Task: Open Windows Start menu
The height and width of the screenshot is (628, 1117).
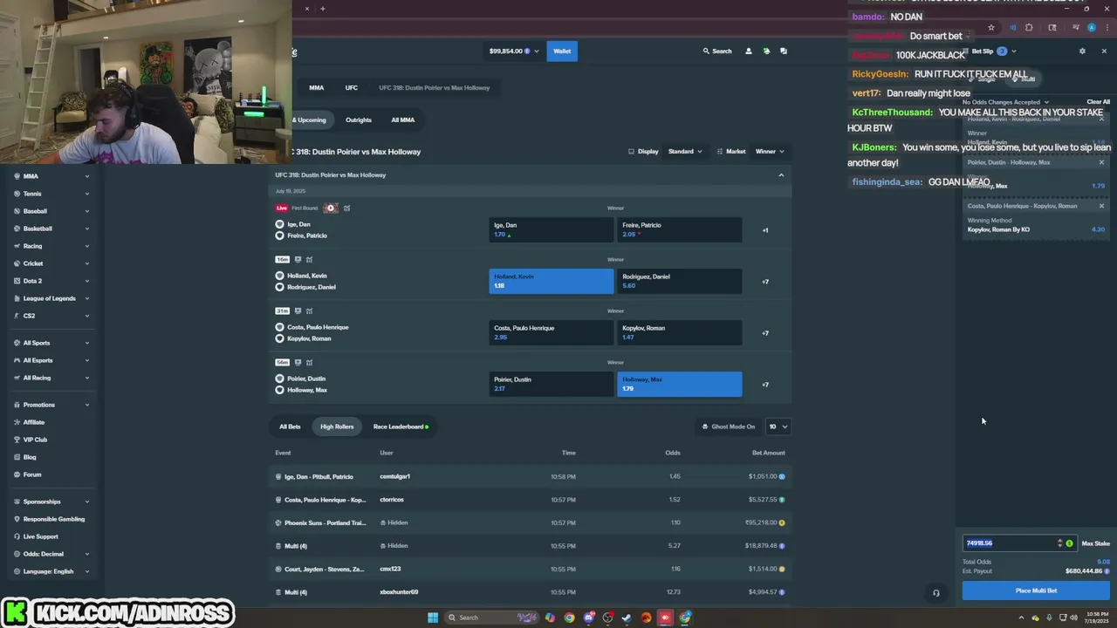Action: point(432,618)
